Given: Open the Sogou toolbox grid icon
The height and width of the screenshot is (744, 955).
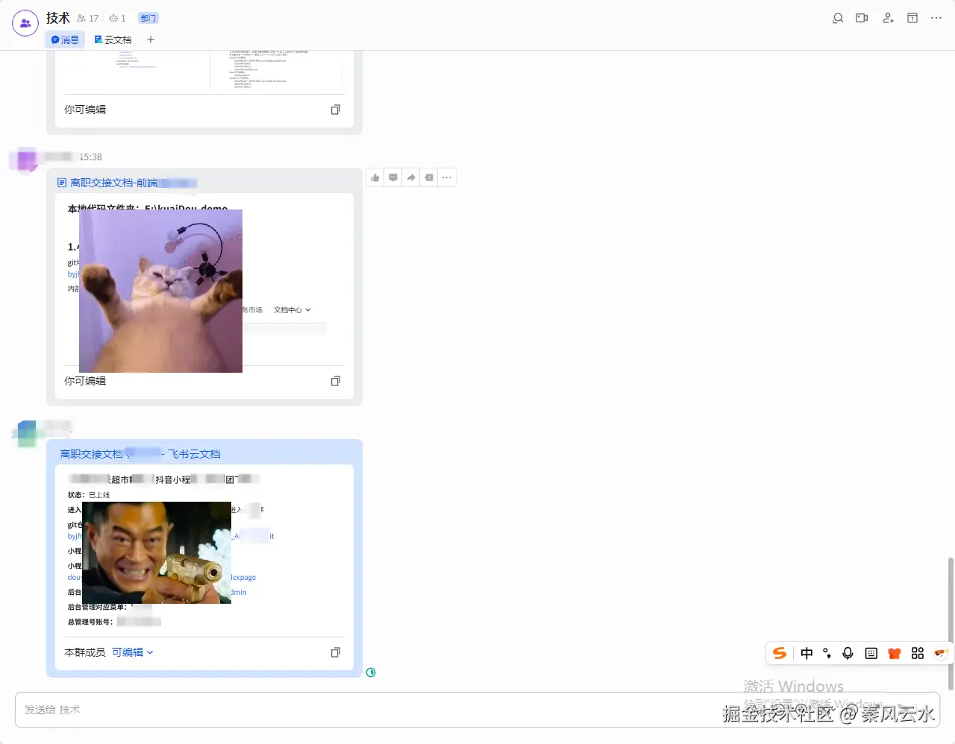Looking at the screenshot, I should tap(918, 653).
